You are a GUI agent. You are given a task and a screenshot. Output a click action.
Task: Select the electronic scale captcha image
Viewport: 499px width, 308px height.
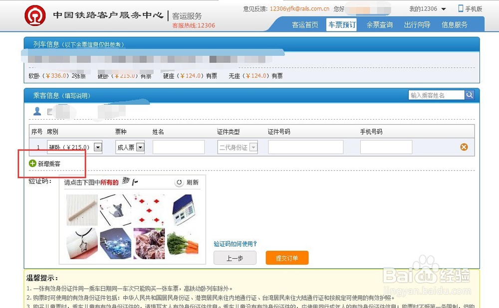[x=183, y=210]
